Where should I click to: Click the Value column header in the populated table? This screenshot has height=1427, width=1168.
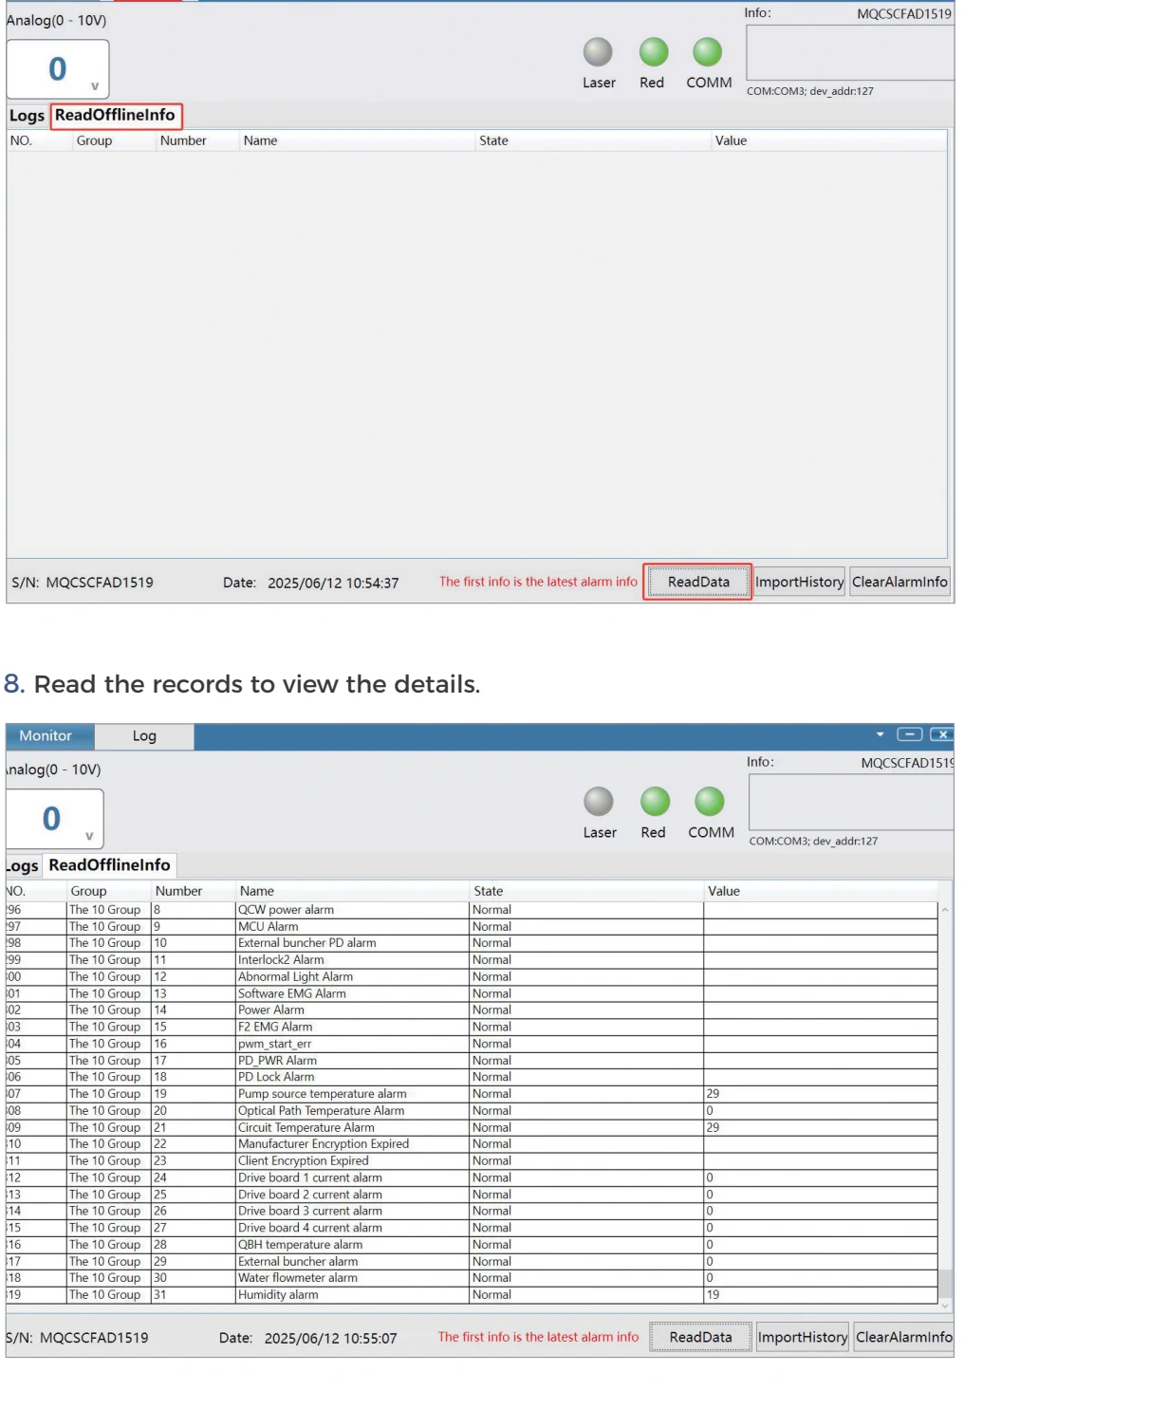coord(821,891)
